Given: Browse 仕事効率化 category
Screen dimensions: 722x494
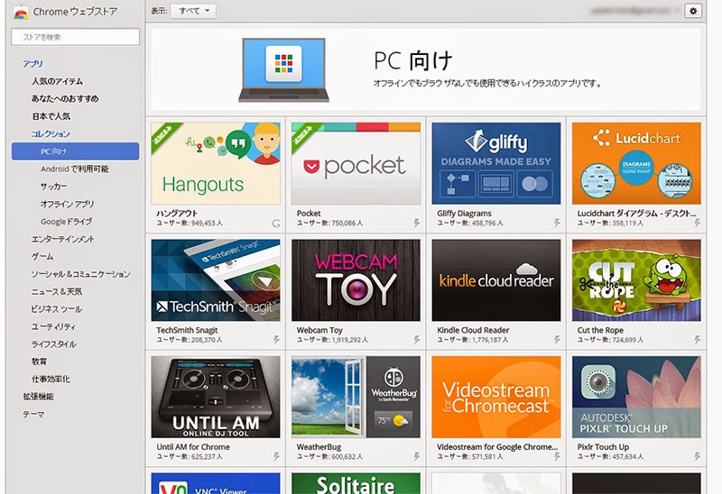Looking at the screenshot, I should [51, 379].
